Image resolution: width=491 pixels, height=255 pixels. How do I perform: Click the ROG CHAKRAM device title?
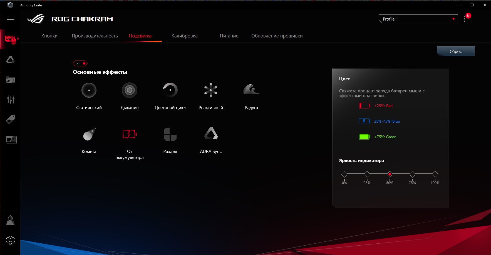pos(82,19)
